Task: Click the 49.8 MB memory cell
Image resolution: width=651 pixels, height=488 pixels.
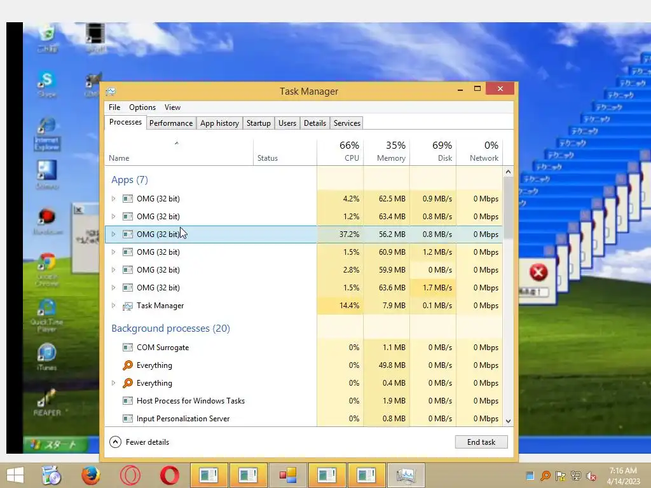Action: 387,365
